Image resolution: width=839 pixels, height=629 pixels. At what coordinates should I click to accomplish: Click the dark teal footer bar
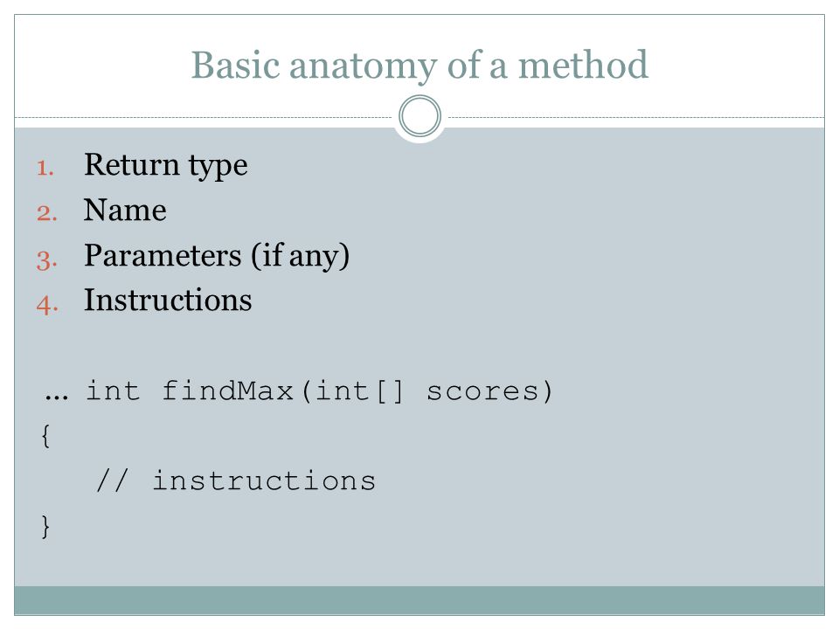[419, 600]
